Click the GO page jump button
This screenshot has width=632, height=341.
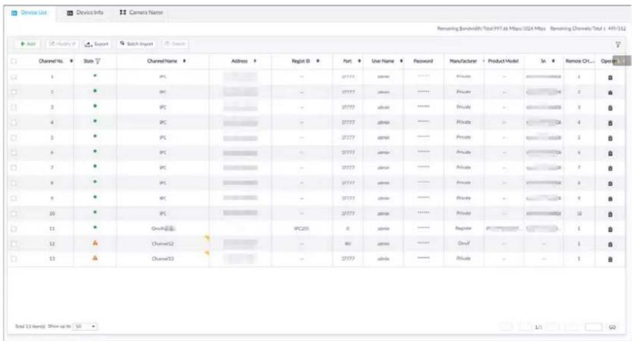pos(612,327)
